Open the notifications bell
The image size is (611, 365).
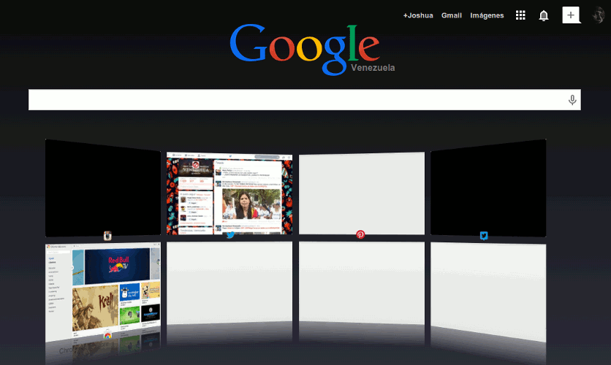544,15
